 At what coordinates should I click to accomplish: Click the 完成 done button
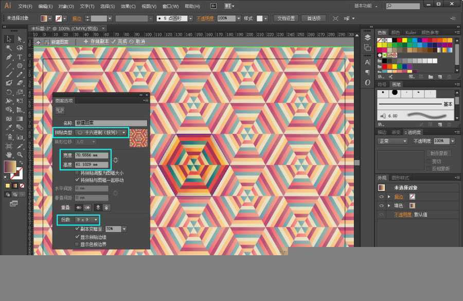pyautogui.click(x=119, y=41)
